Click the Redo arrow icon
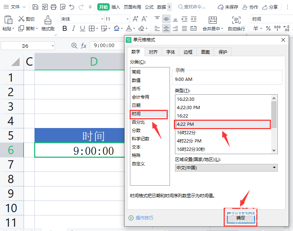 click(81, 7)
